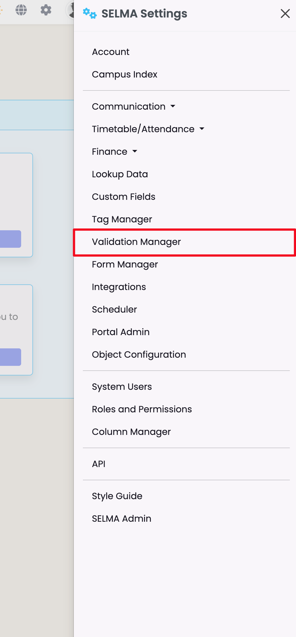Expand the Finance dropdown
Viewport: 296px width, 637px height.
pyautogui.click(x=114, y=152)
